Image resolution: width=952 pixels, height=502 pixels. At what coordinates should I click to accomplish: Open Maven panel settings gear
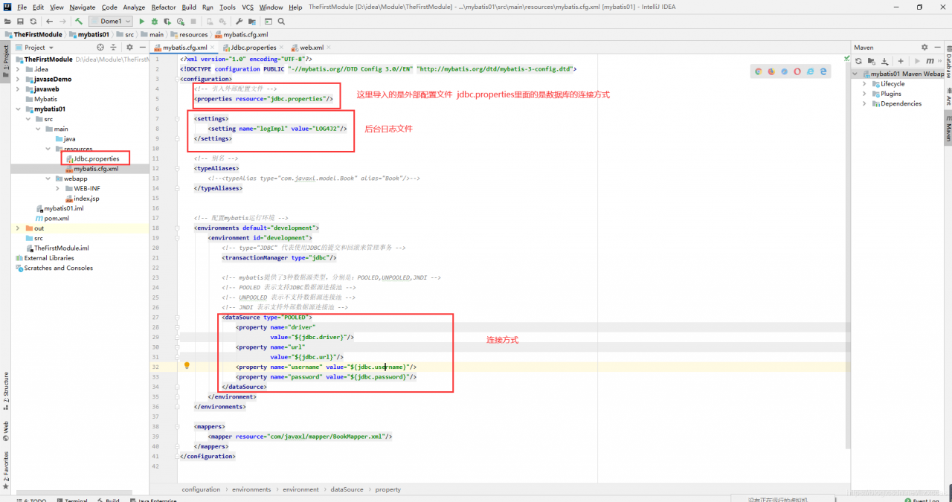924,48
